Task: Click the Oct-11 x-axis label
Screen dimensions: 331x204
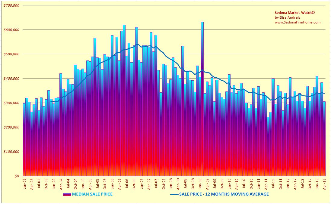Action: click(281, 184)
